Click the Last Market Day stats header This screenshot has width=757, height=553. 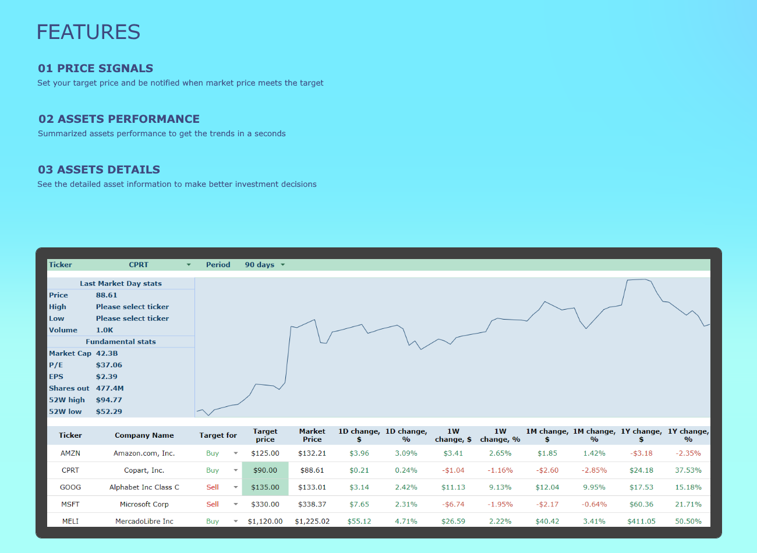[x=121, y=283]
